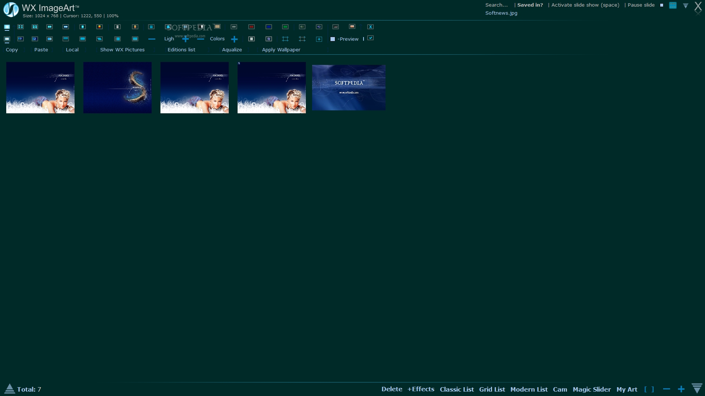
Task: Open +Effects in the bottom bar
Action: coord(421,389)
